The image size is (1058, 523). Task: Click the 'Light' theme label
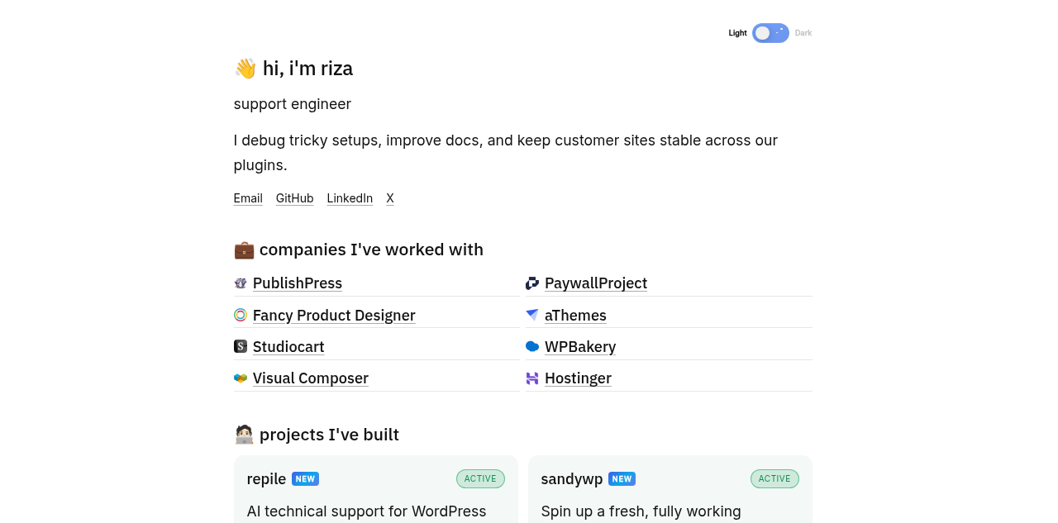(737, 33)
